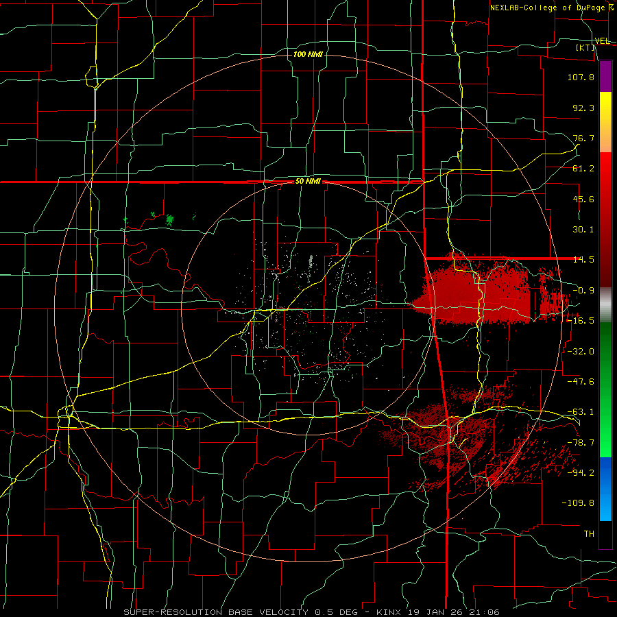Click the -63.1 velocity scale value

click(581, 412)
